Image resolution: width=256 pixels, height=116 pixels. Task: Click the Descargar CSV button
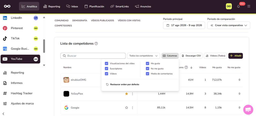(x=191, y=56)
